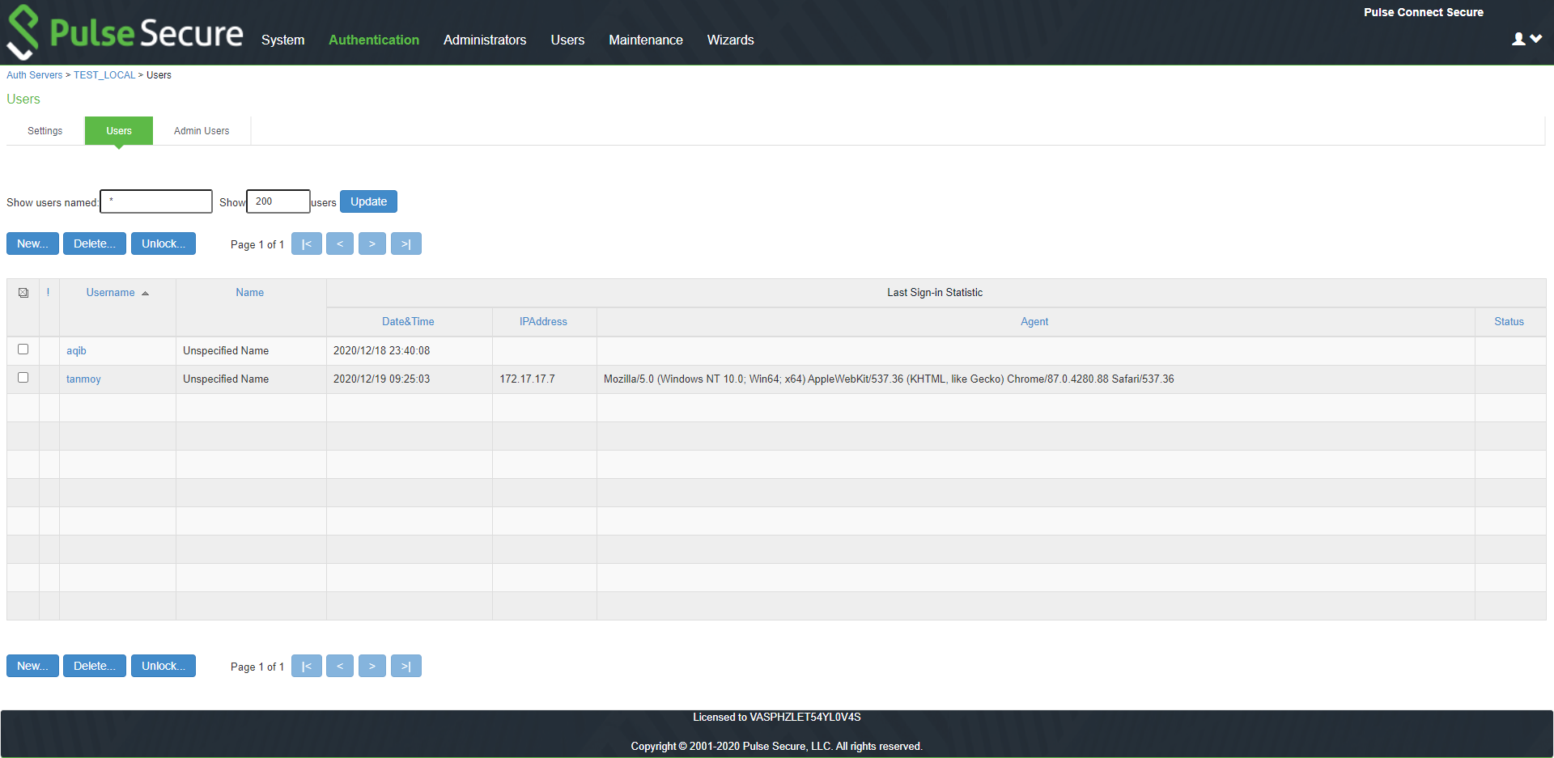Click the exclamation column header
This screenshot has height=758, width=1554.
(49, 293)
